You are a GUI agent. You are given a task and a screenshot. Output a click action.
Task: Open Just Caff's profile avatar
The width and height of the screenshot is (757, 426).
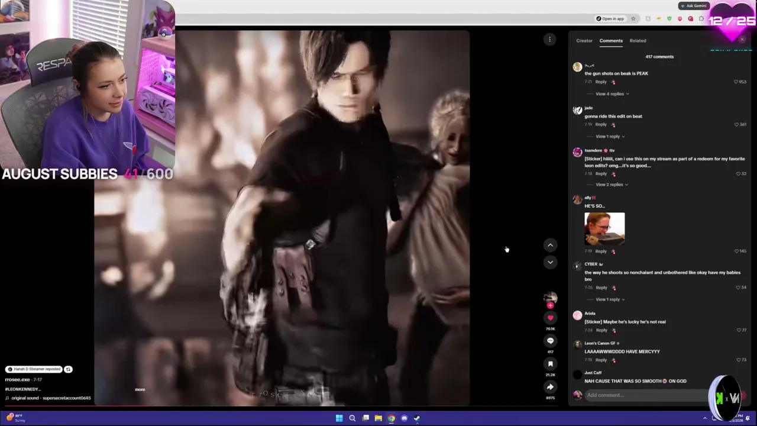(577, 375)
